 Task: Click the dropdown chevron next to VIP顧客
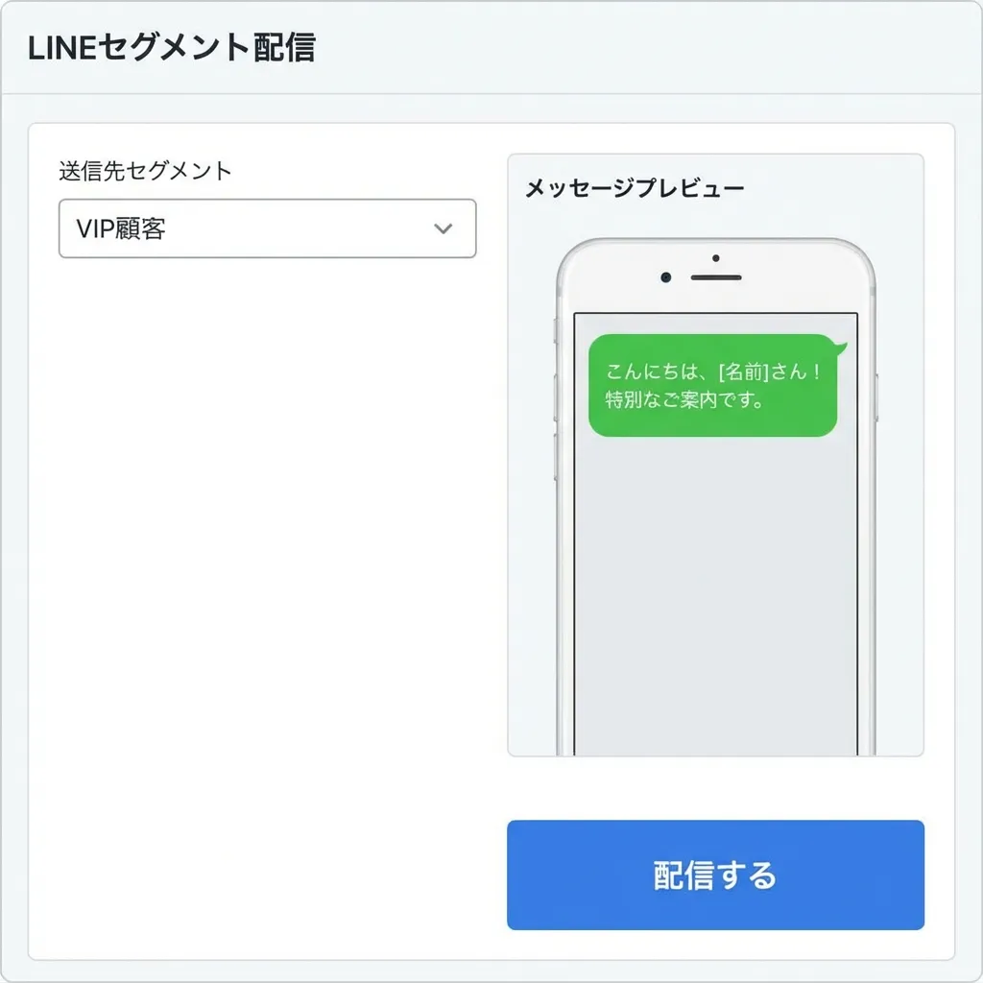[444, 228]
